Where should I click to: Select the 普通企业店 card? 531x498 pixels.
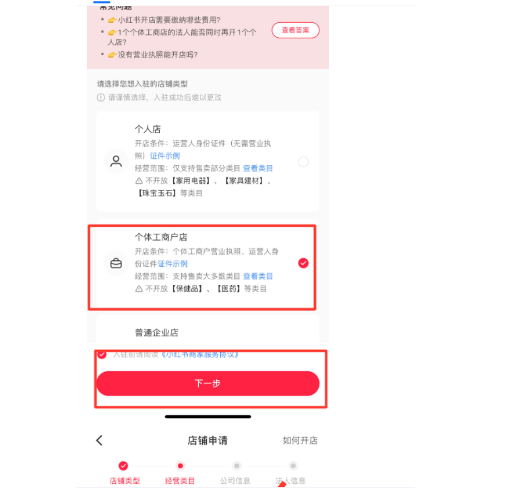(208, 330)
